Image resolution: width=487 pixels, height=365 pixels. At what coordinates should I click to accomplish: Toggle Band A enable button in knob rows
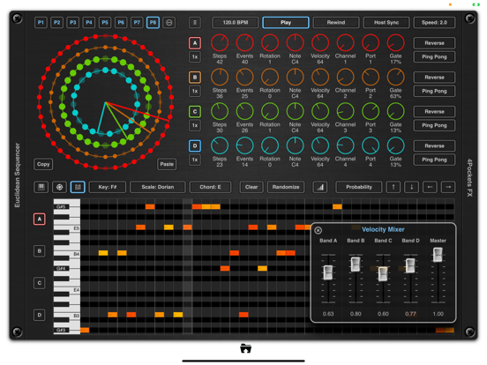(x=195, y=43)
